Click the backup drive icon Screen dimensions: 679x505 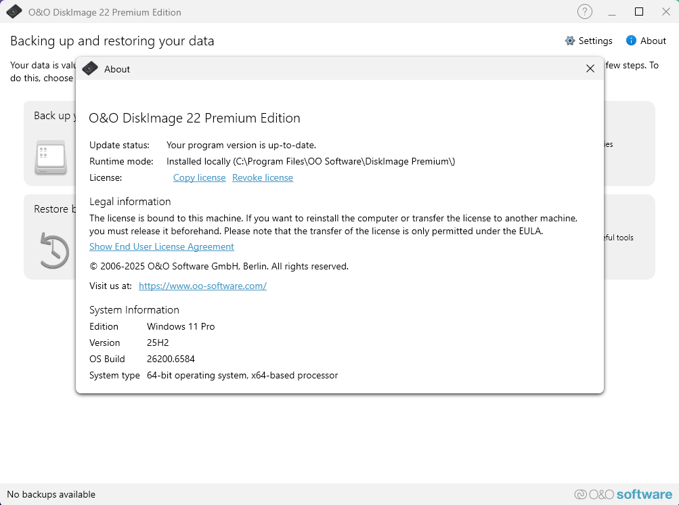tap(50, 157)
